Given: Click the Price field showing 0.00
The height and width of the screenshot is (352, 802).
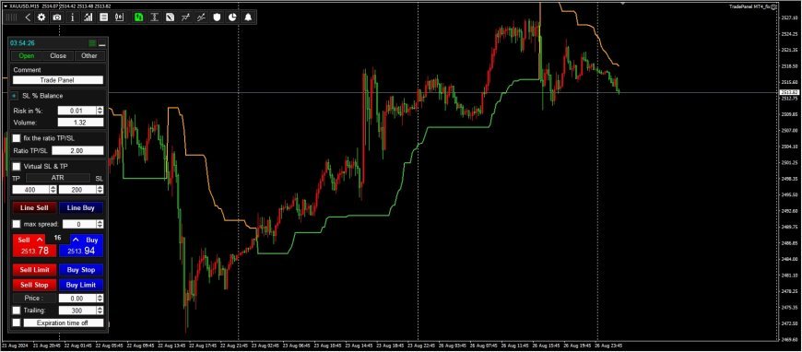Looking at the screenshot, I should pos(77,299).
